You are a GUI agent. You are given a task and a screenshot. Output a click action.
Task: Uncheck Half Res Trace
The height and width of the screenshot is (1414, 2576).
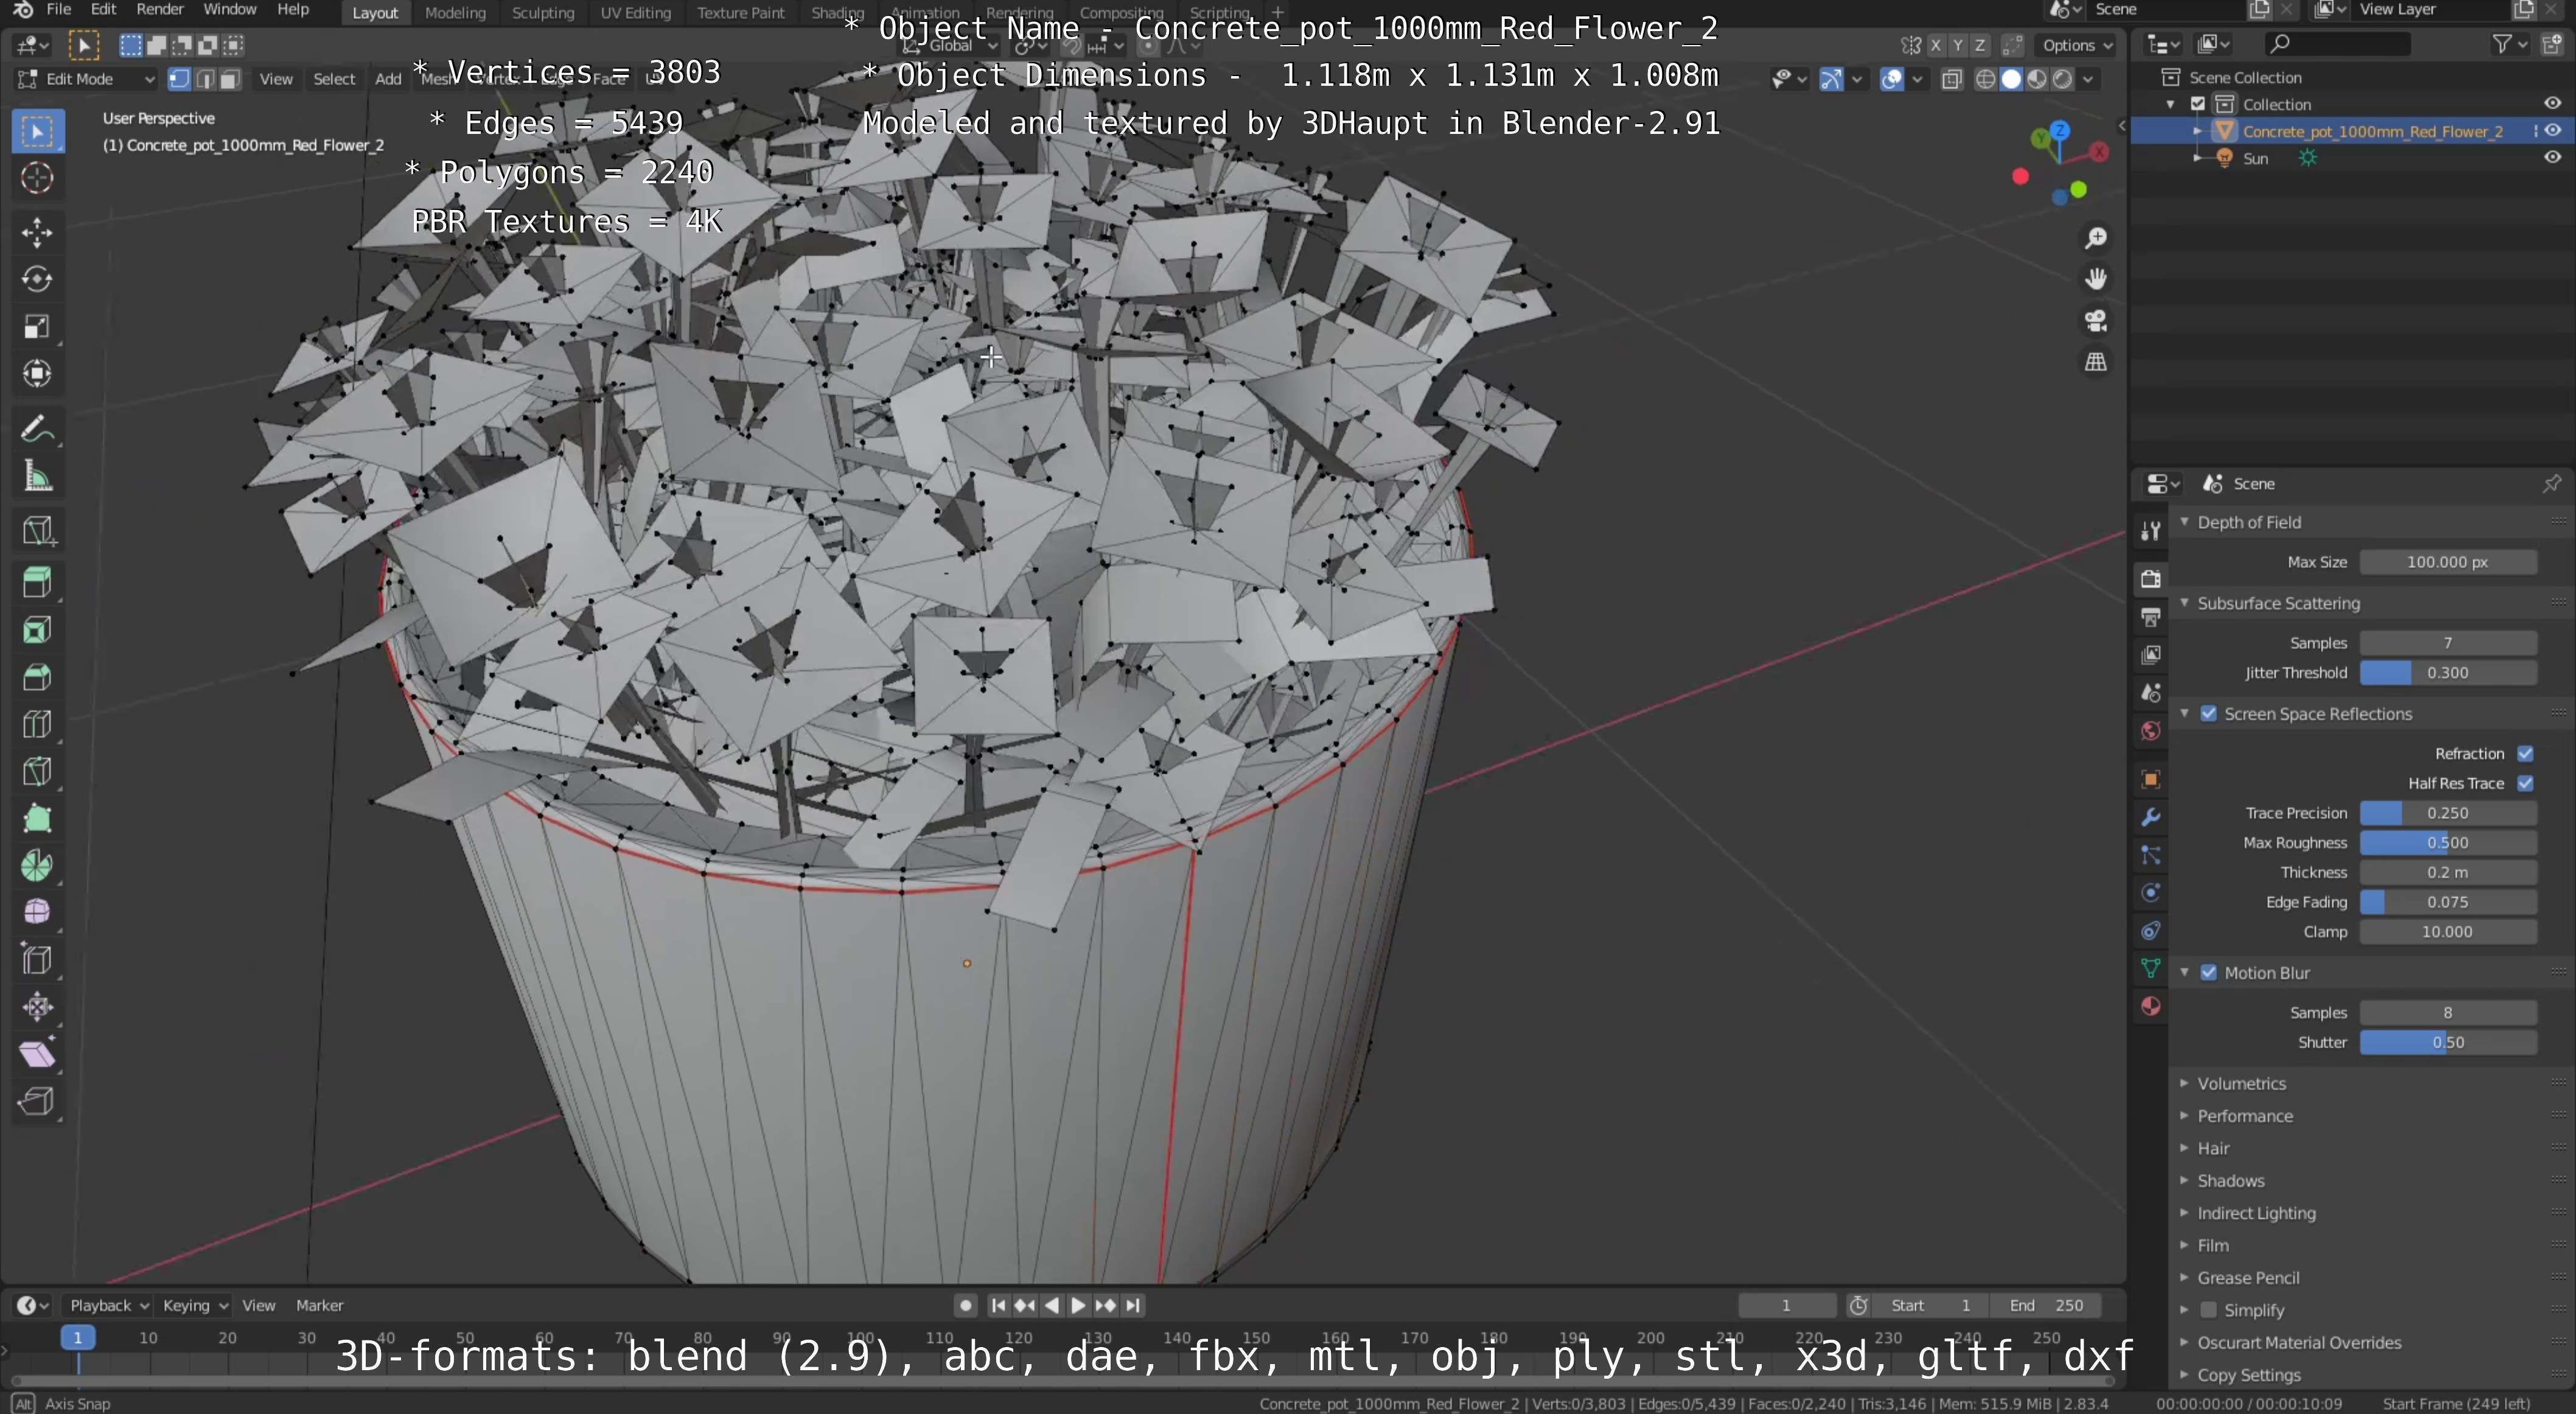click(2526, 784)
